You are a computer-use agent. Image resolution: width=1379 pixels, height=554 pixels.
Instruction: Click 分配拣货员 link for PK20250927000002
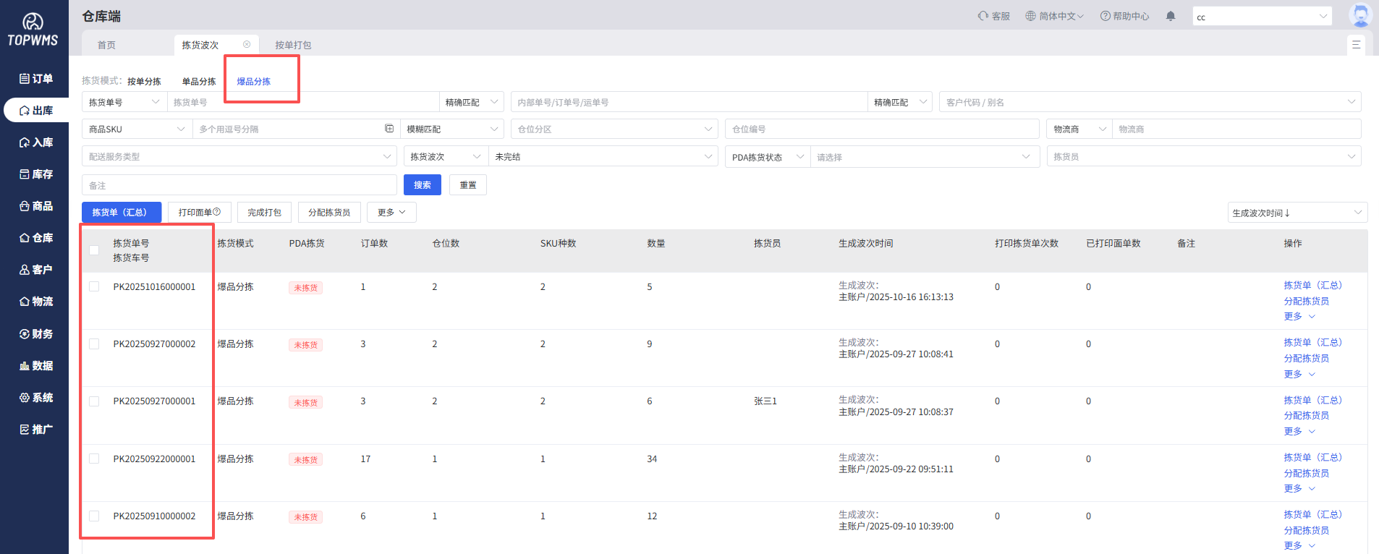click(x=1306, y=358)
